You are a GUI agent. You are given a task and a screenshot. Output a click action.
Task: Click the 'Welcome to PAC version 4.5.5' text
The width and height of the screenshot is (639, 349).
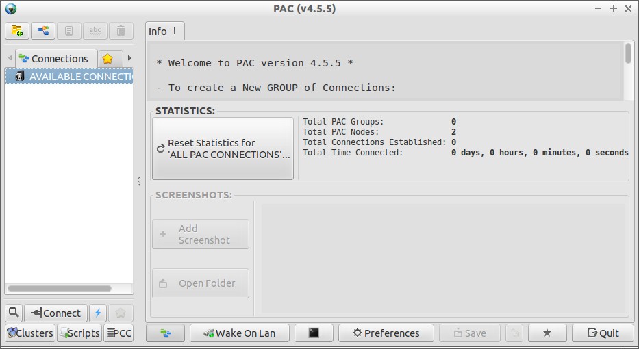(x=255, y=63)
